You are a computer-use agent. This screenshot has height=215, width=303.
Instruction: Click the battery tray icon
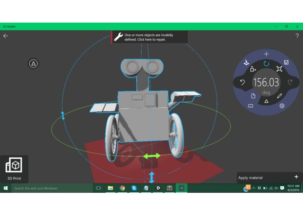(x=265, y=188)
